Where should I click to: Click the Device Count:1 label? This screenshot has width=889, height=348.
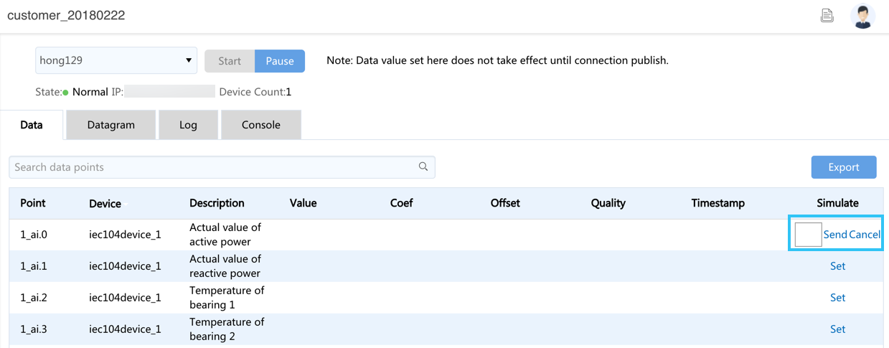(255, 92)
